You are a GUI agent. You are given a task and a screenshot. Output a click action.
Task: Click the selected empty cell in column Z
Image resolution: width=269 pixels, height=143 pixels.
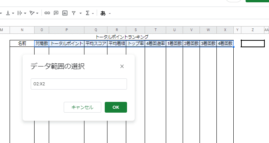pos(253,43)
